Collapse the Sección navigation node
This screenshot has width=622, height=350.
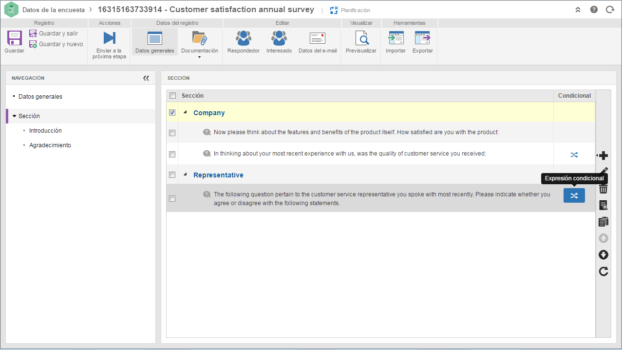pos(15,116)
